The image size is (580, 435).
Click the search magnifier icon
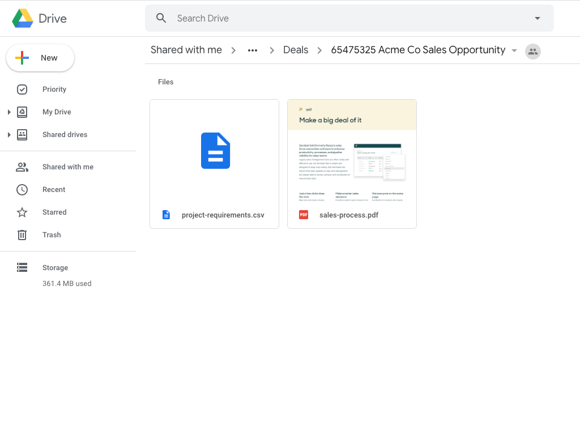pos(161,18)
